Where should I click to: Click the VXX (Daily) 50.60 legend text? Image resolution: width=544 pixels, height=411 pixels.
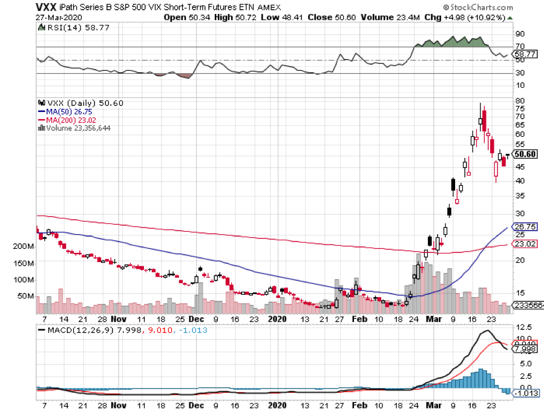point(85,103)
